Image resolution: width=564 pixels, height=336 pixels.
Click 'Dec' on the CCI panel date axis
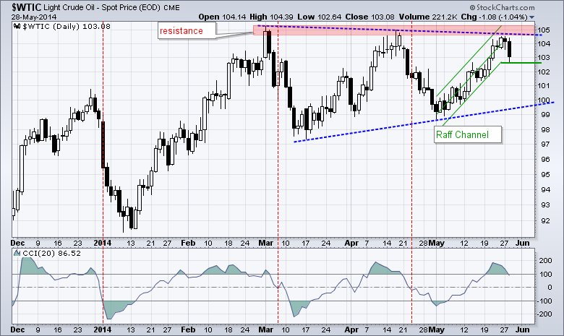click(17, 329)
